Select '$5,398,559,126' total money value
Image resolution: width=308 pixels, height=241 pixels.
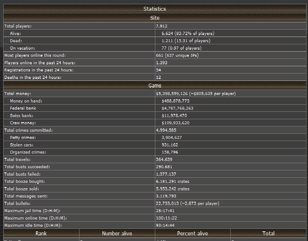[172, 94]
